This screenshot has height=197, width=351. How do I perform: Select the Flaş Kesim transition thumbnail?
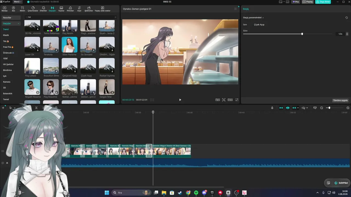pyautogui.click(x=69, y=26)
